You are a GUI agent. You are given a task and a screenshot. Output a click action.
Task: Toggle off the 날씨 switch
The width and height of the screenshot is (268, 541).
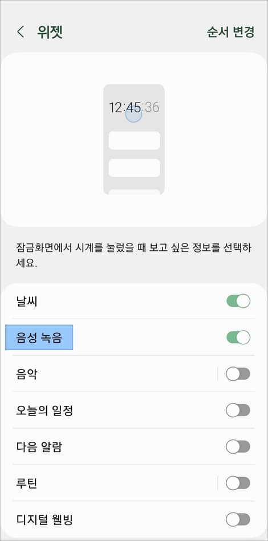coord(238,301)
